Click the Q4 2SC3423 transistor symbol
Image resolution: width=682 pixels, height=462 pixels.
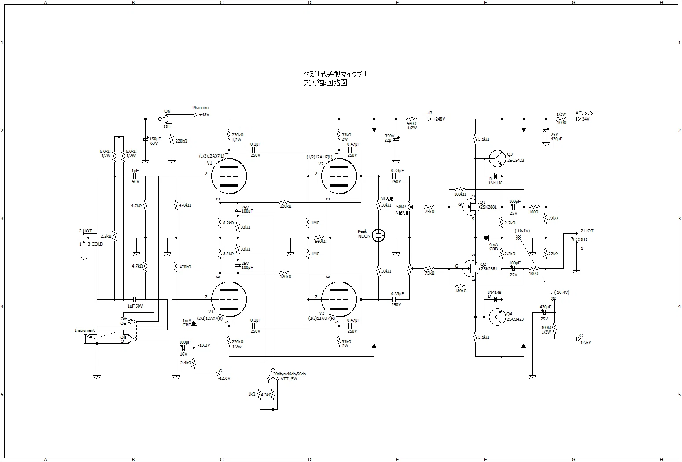497,317
